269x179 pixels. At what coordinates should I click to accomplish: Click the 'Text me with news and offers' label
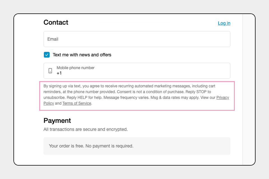coord(82,55)
